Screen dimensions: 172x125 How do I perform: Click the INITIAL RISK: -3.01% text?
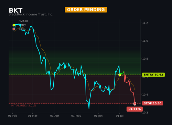[23, 105]
